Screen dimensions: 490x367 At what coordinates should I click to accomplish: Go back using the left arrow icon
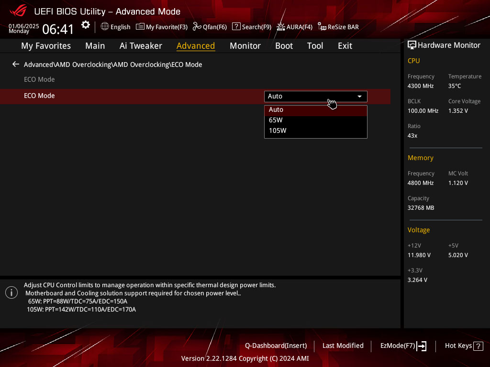(16, 65)
